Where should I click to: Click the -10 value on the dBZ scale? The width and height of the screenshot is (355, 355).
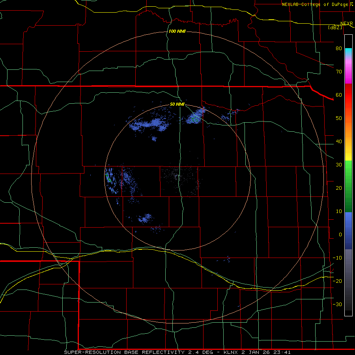(337, 258)
